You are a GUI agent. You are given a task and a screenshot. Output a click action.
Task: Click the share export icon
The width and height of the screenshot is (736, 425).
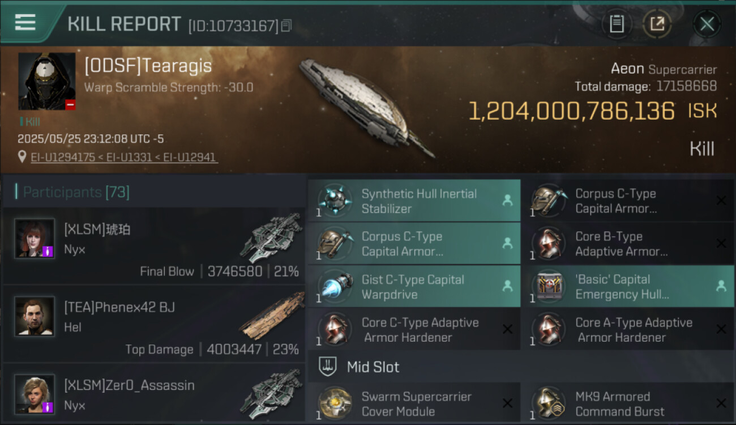click(x=657, y=24)
